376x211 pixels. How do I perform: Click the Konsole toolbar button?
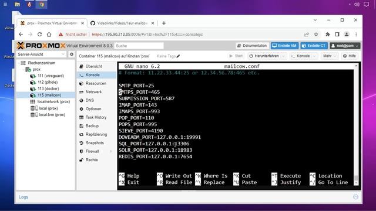tap(300, 56)
